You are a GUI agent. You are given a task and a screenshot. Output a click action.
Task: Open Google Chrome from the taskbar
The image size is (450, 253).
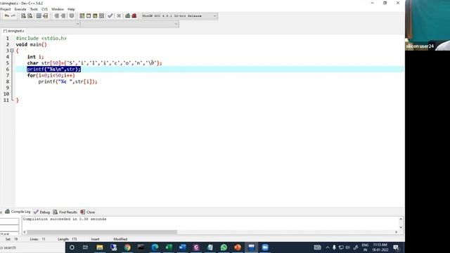point(127,247)
